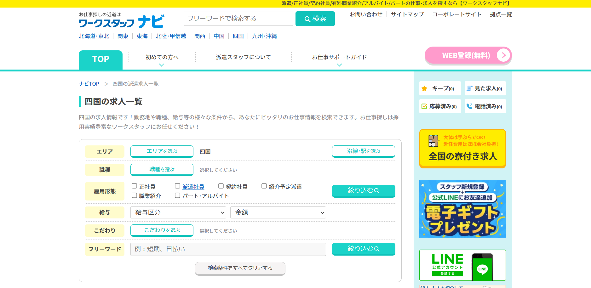Open the 給与区分 dropdown

coord(178,212)
